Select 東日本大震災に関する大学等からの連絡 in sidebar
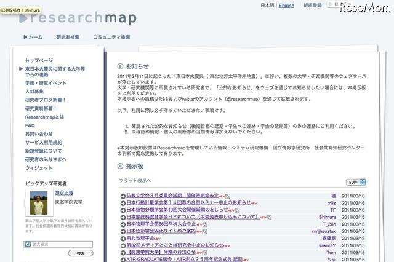This screenshot has width=394, height=262. (x=55, y=71)
